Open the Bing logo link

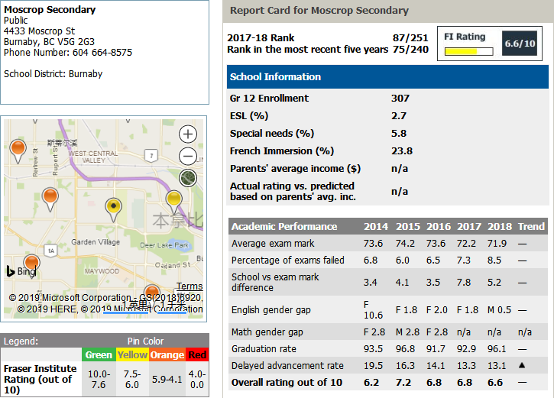[x=21, y=271]
